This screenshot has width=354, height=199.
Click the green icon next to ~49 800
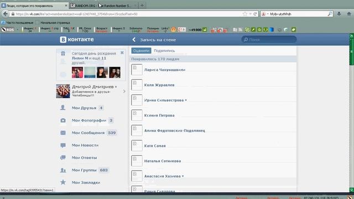pyautogui.click(x=205, y=29)
